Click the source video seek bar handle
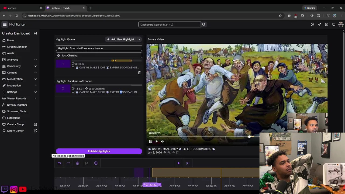This screenshot has height=194, width=345. point(250,137)
